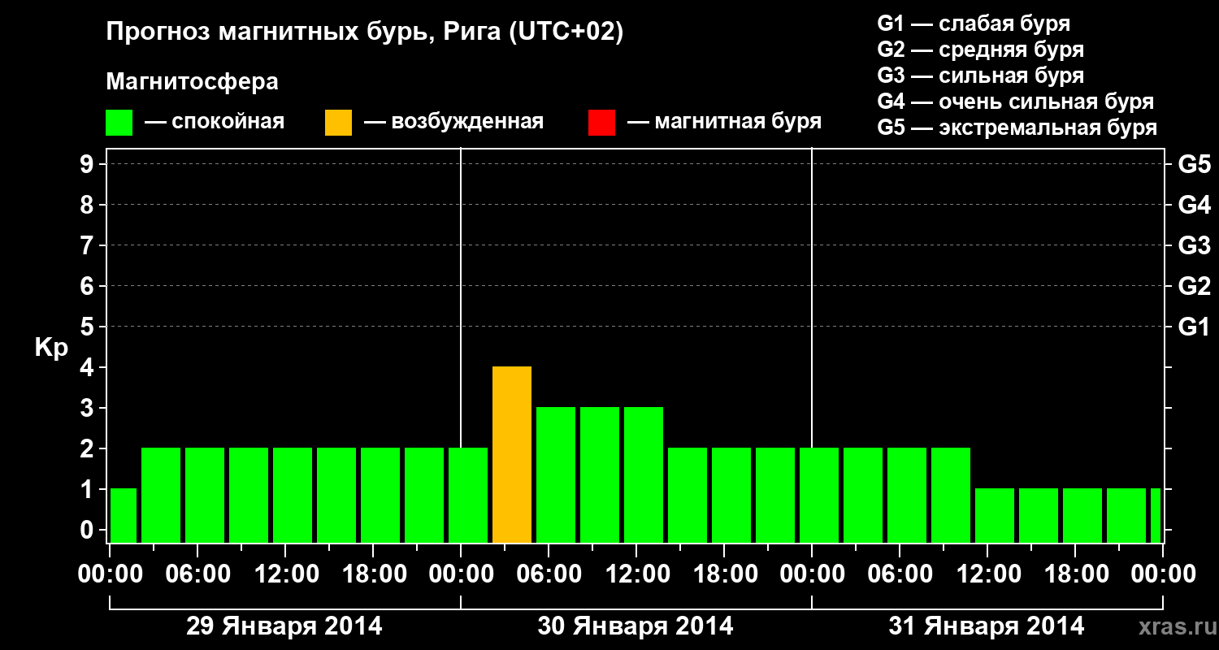Click the '31 Января 2014' date label
This screenshot has width=1219, height=650.
coord(987,626)
